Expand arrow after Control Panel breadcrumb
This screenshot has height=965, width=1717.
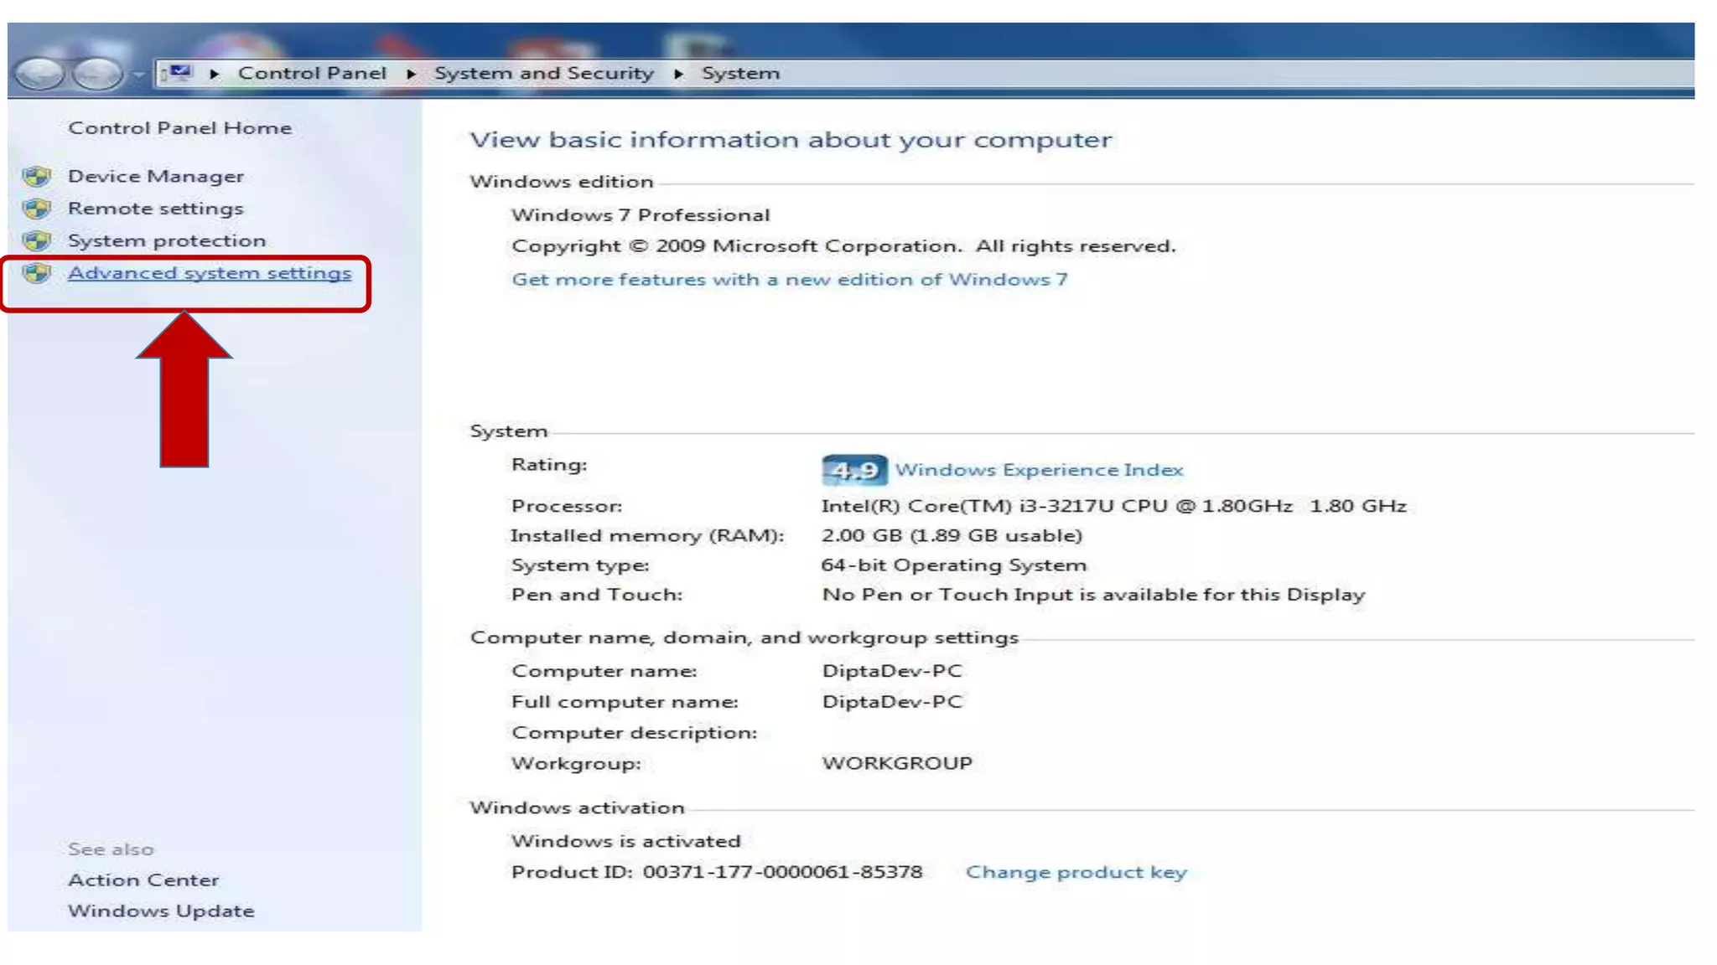pyautogui.click(x=411, y=74)
